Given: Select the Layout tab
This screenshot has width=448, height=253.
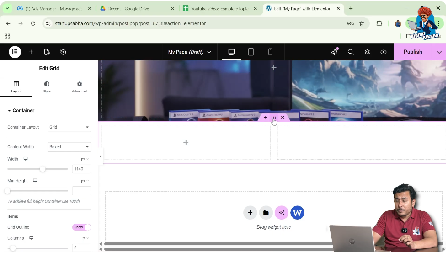Looking at the screenshot, I should [16, 87].
